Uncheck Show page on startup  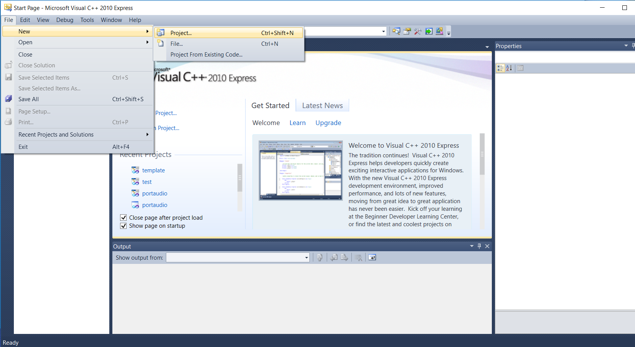[x=124, y=226]
